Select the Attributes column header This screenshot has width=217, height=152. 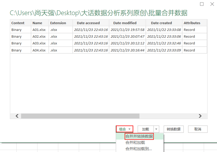point(194,23)
